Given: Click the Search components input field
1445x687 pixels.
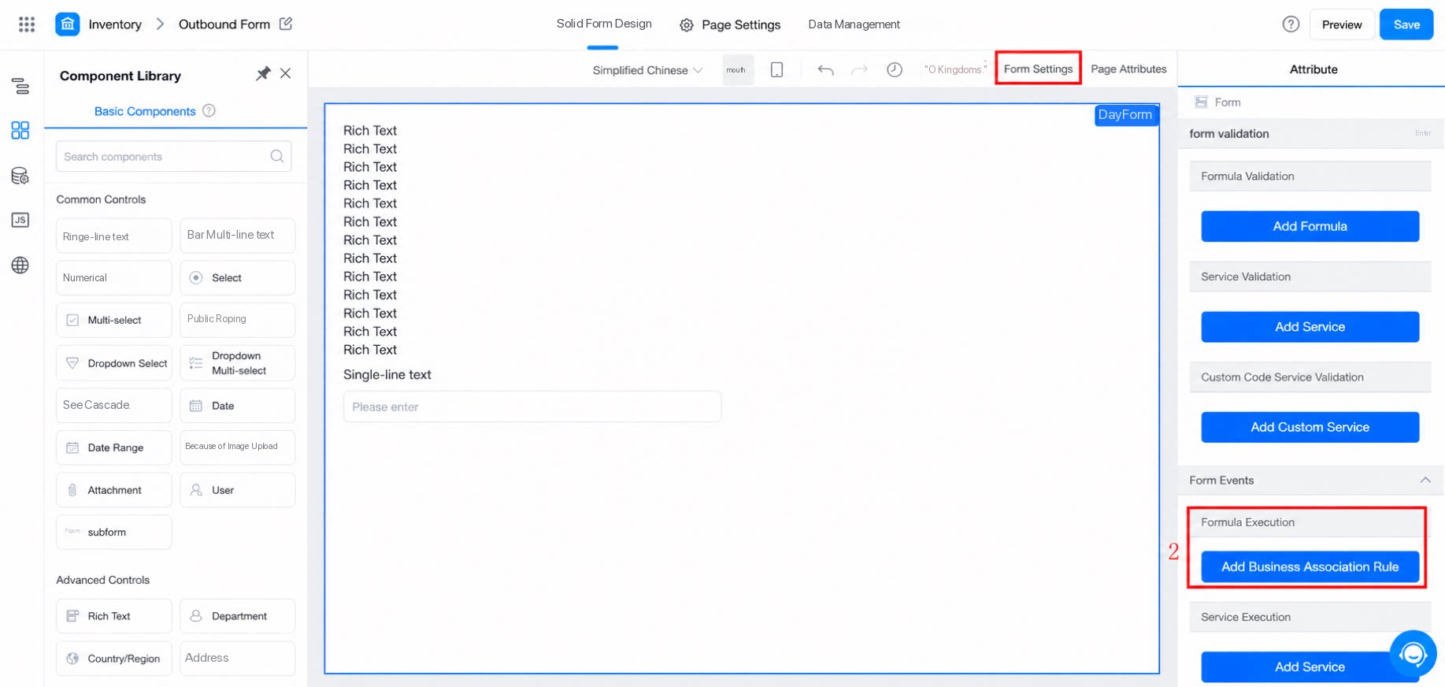Looking at the screenshot, I should (173, 157).
